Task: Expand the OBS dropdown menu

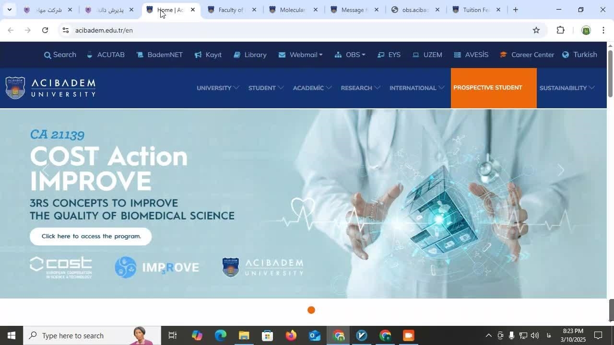Action: [350, 55]
